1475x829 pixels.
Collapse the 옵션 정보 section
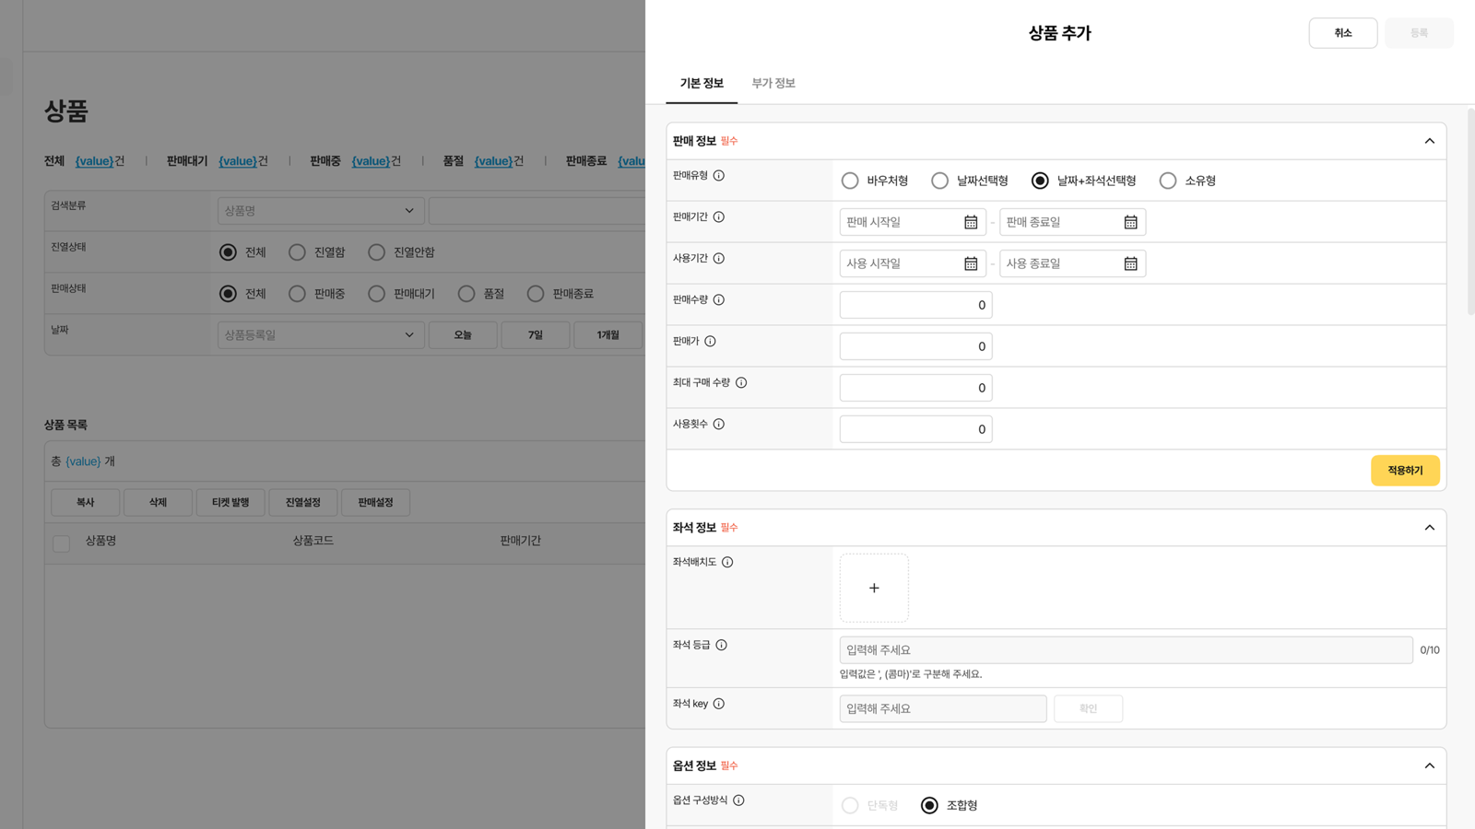click(x=1430, y=765)
